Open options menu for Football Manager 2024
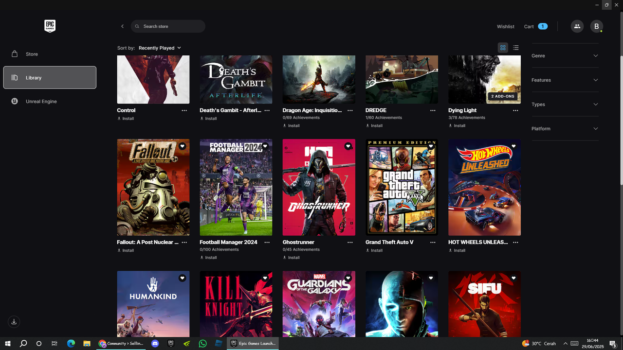The width and height of the screenshot is (623, 350). click(267, 242)
